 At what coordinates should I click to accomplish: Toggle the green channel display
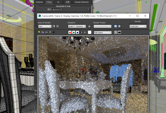pos(74,32)
